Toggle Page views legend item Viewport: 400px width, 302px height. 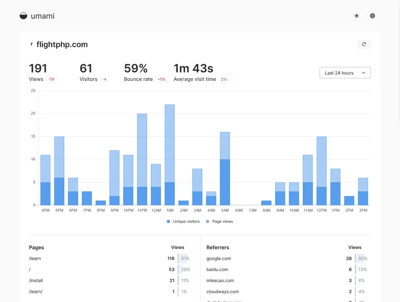220,222
